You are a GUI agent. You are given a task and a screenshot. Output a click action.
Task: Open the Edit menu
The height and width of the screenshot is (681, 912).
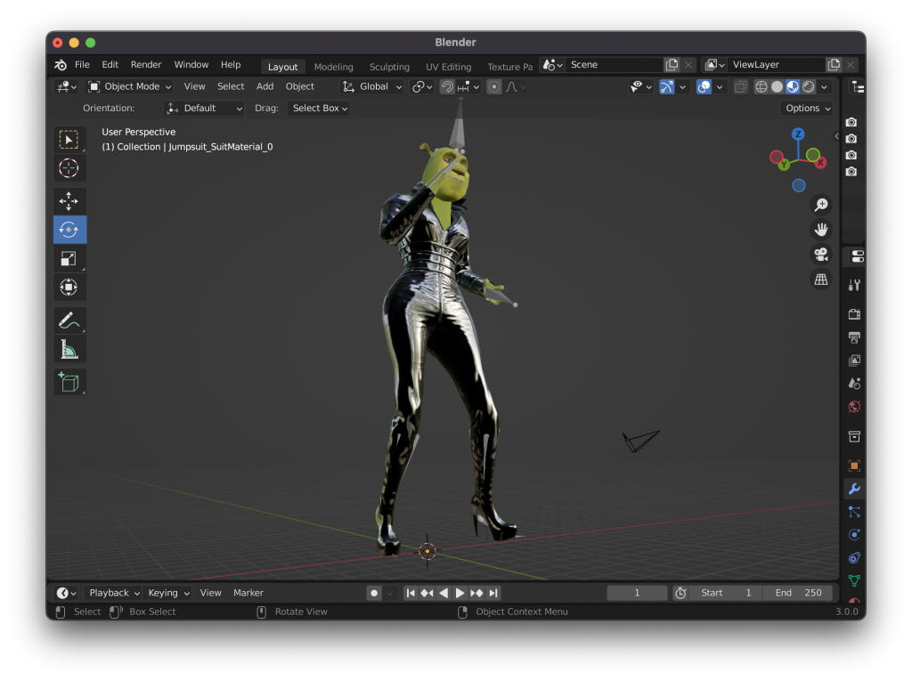click(x=110, y=65)
